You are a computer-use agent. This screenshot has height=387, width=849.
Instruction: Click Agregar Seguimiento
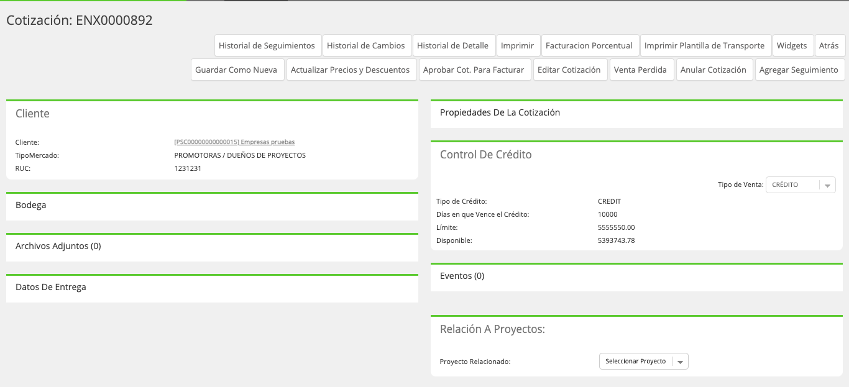click(799, 70)
